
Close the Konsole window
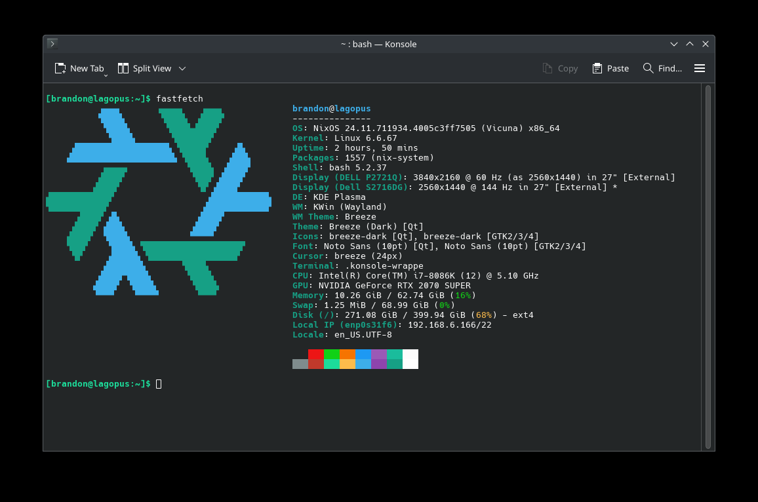coord(706,44)
